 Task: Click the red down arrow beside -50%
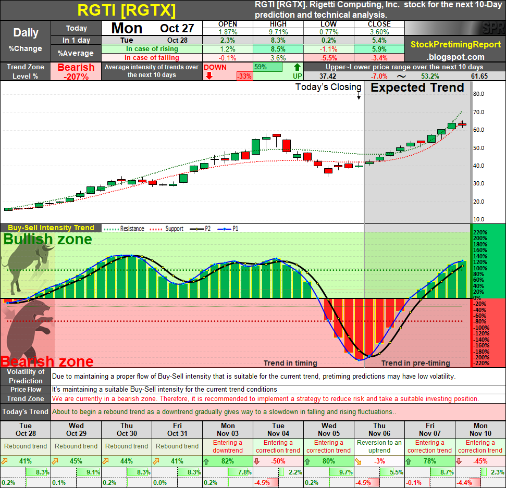pos(257,461)
